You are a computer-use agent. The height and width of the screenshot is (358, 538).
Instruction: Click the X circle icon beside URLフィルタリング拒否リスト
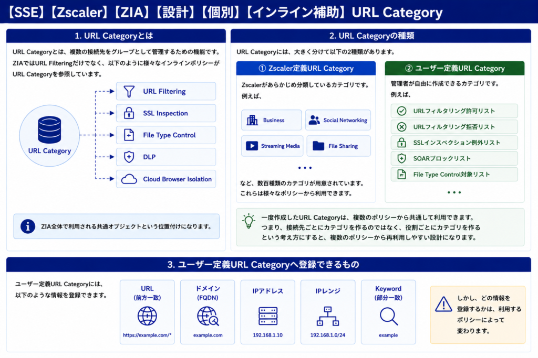401,127
